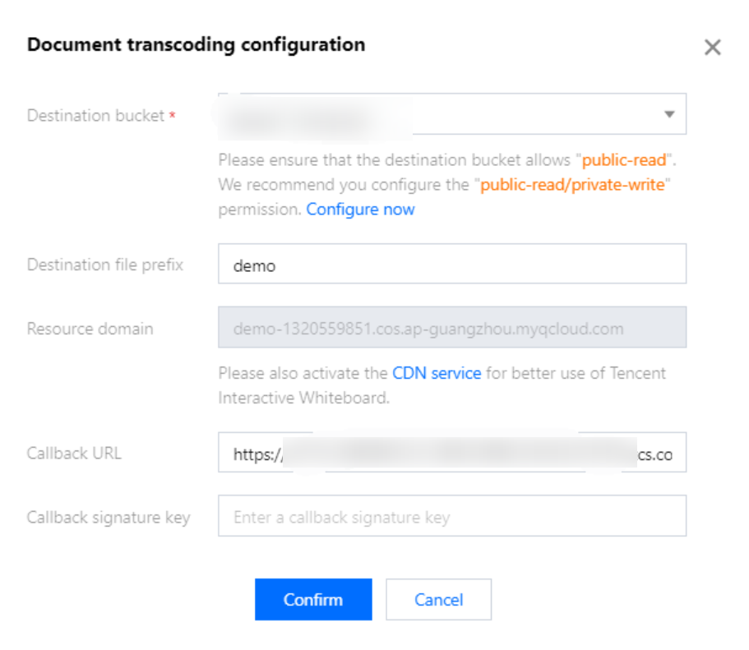Click the red required asterisk

(x=173, y=117)
